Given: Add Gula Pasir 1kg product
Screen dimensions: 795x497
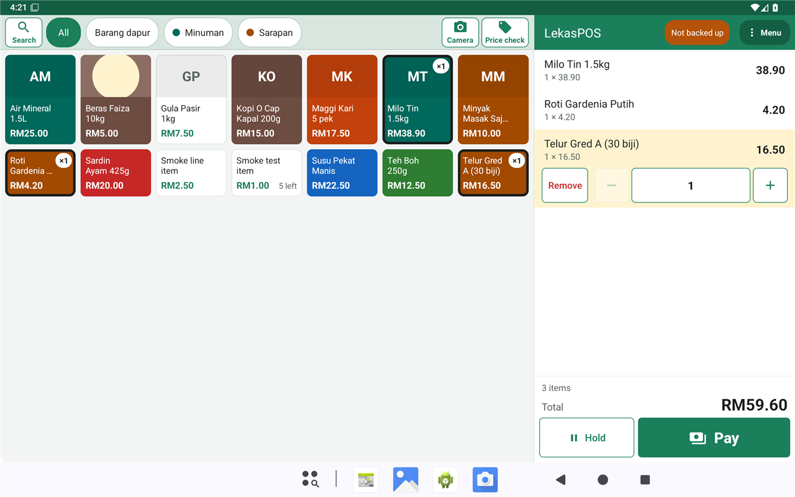Looking at the screenshot, I should [x=191, y=99].
